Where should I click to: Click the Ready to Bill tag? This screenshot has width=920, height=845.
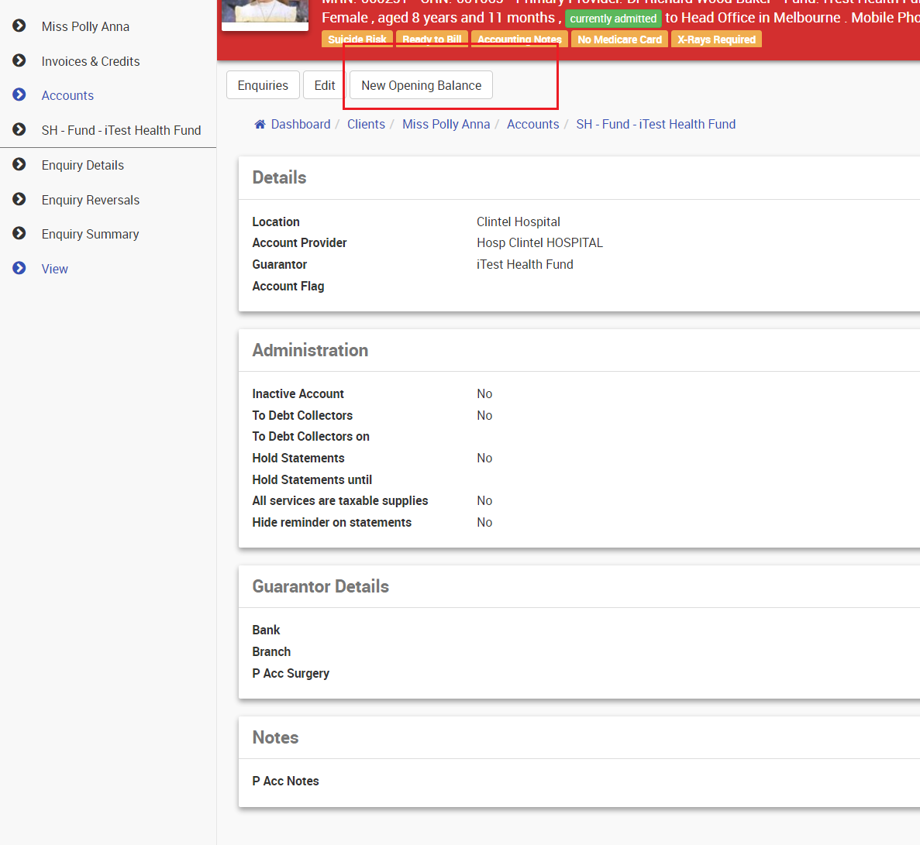432,40
